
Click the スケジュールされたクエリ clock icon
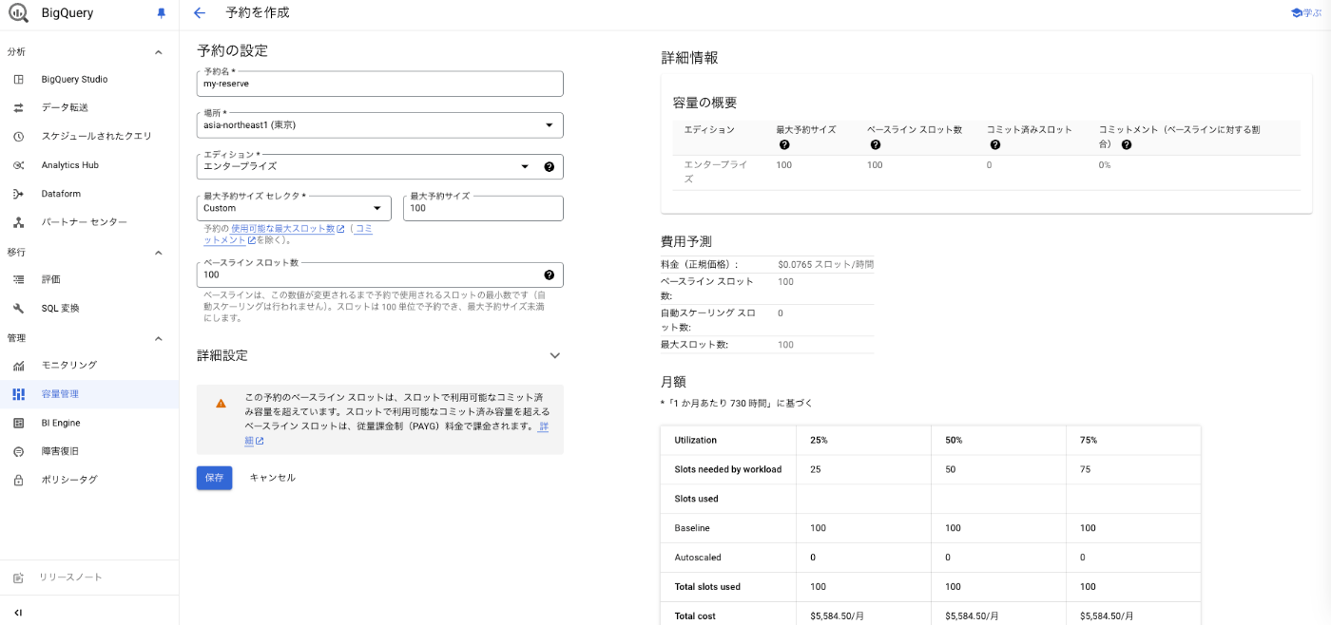click(18, 136)
